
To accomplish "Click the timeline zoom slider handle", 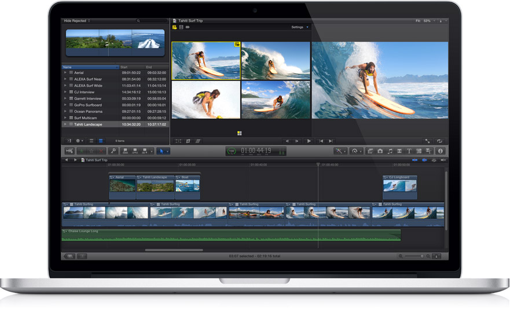I will coord(422,256).
